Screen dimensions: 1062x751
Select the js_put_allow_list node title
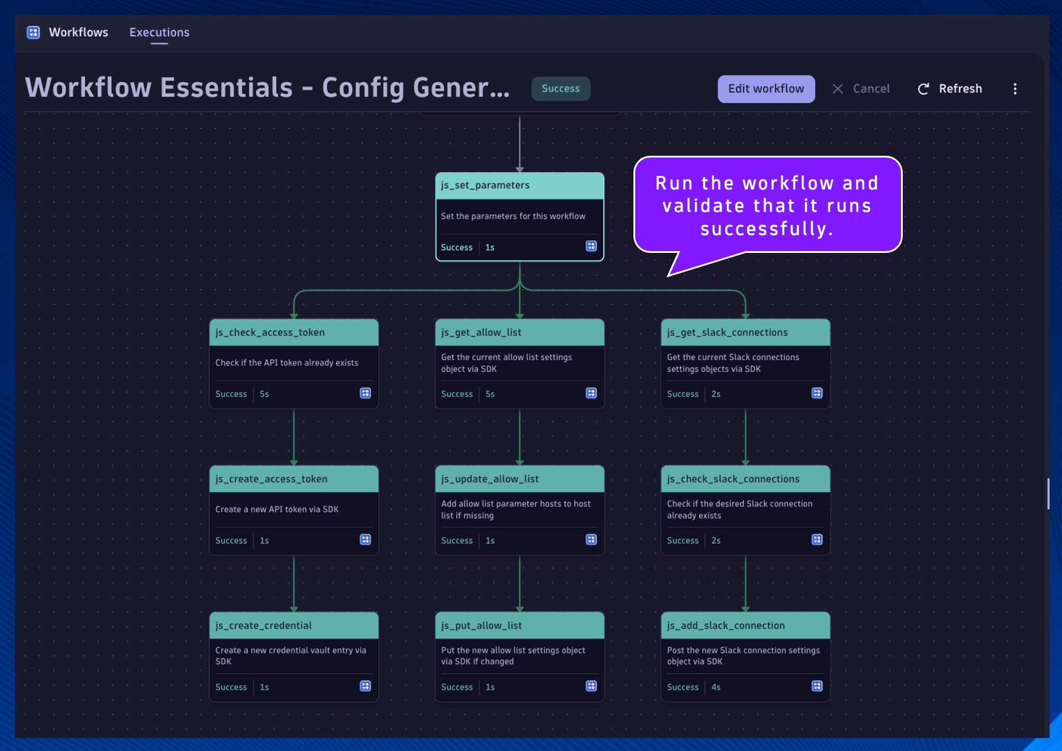(x=481, y=625)
